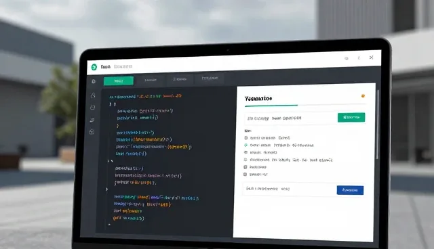Close the window with the X button

click(x=371, y=58)
